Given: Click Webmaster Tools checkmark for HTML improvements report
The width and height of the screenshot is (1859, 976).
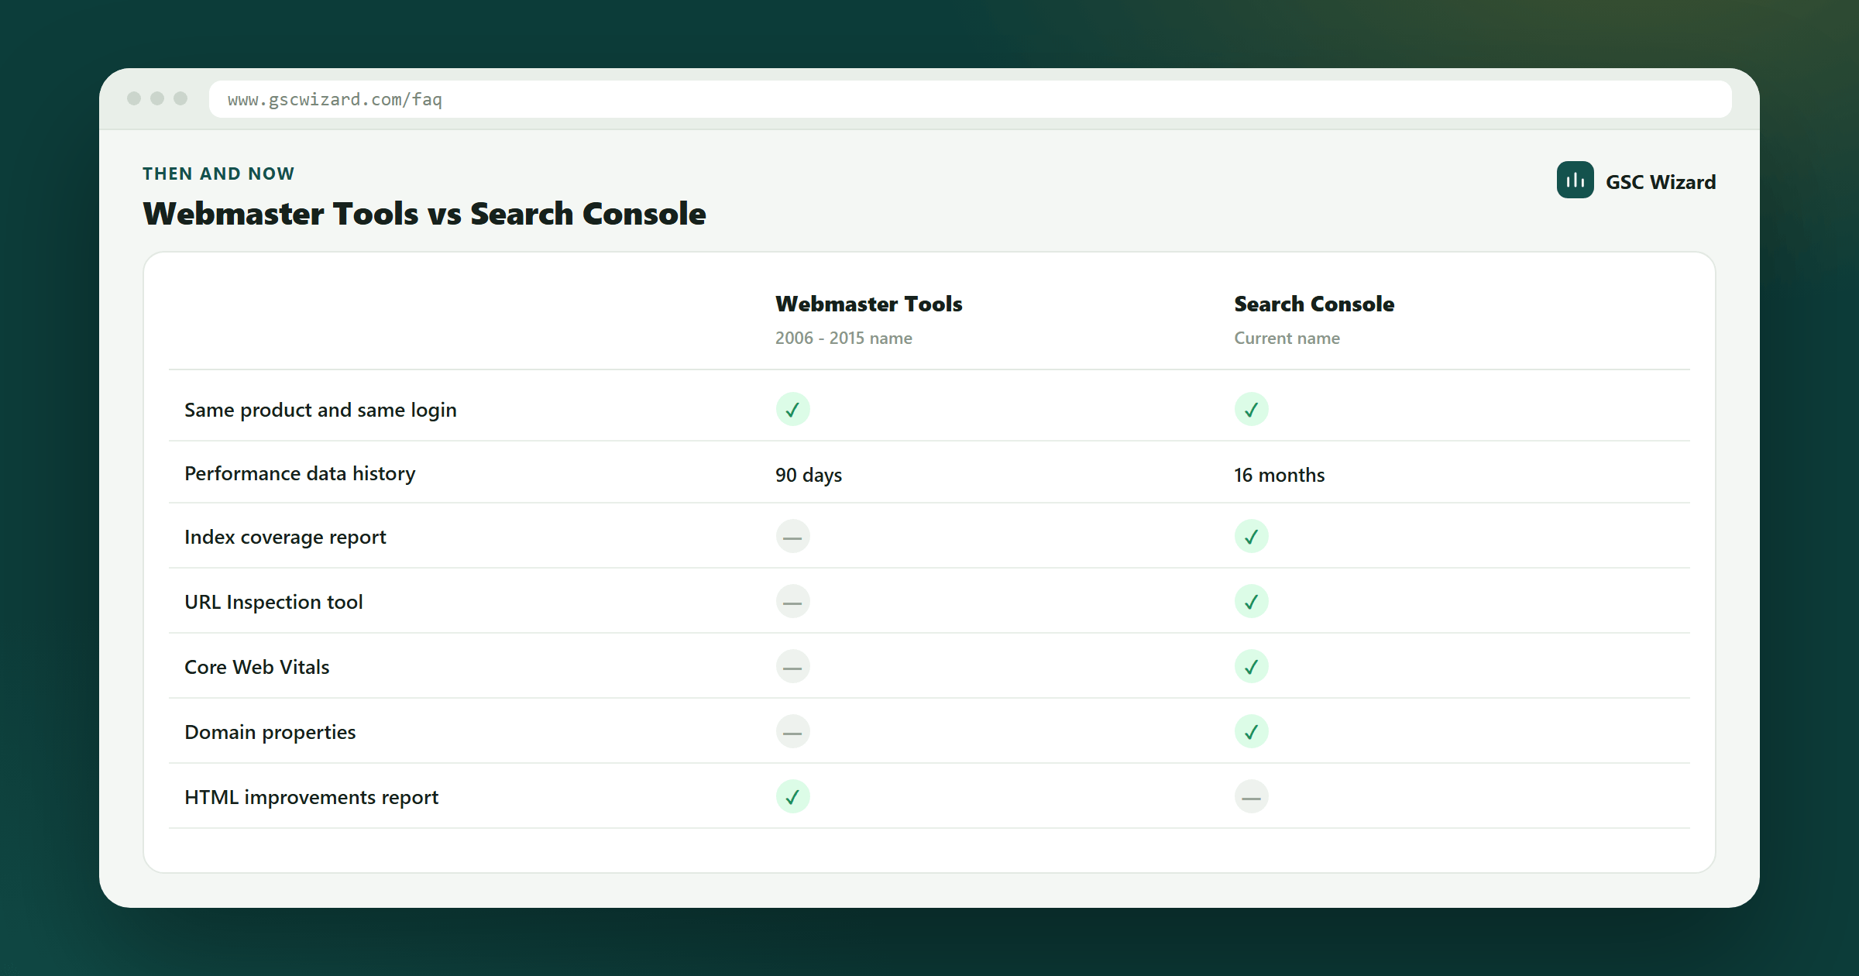Looking at the screenshot, I should coord(792,796).
